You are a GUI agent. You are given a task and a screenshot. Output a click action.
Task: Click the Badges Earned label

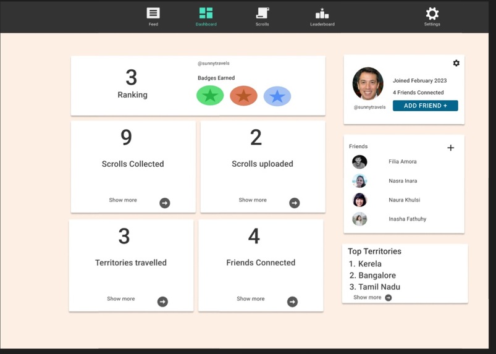(x=216, y=78)
